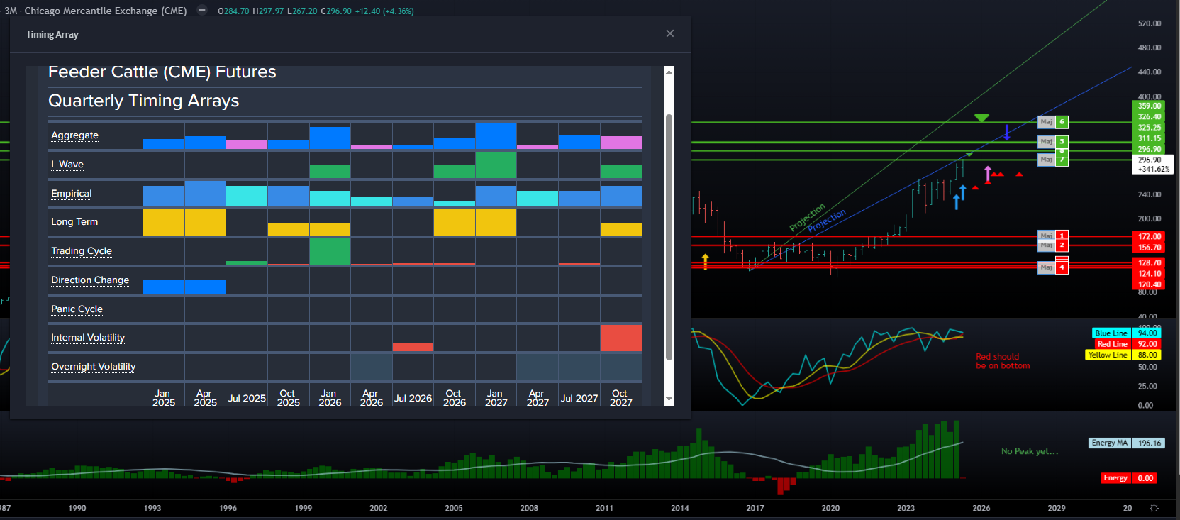Click the Timing Array vertical scrollbar thumb

click(669, 237)
